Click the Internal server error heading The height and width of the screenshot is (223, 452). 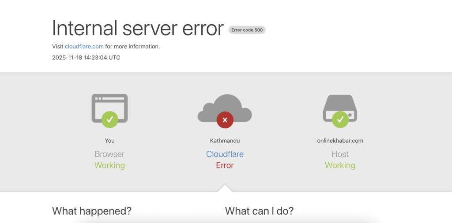(138, 28)
